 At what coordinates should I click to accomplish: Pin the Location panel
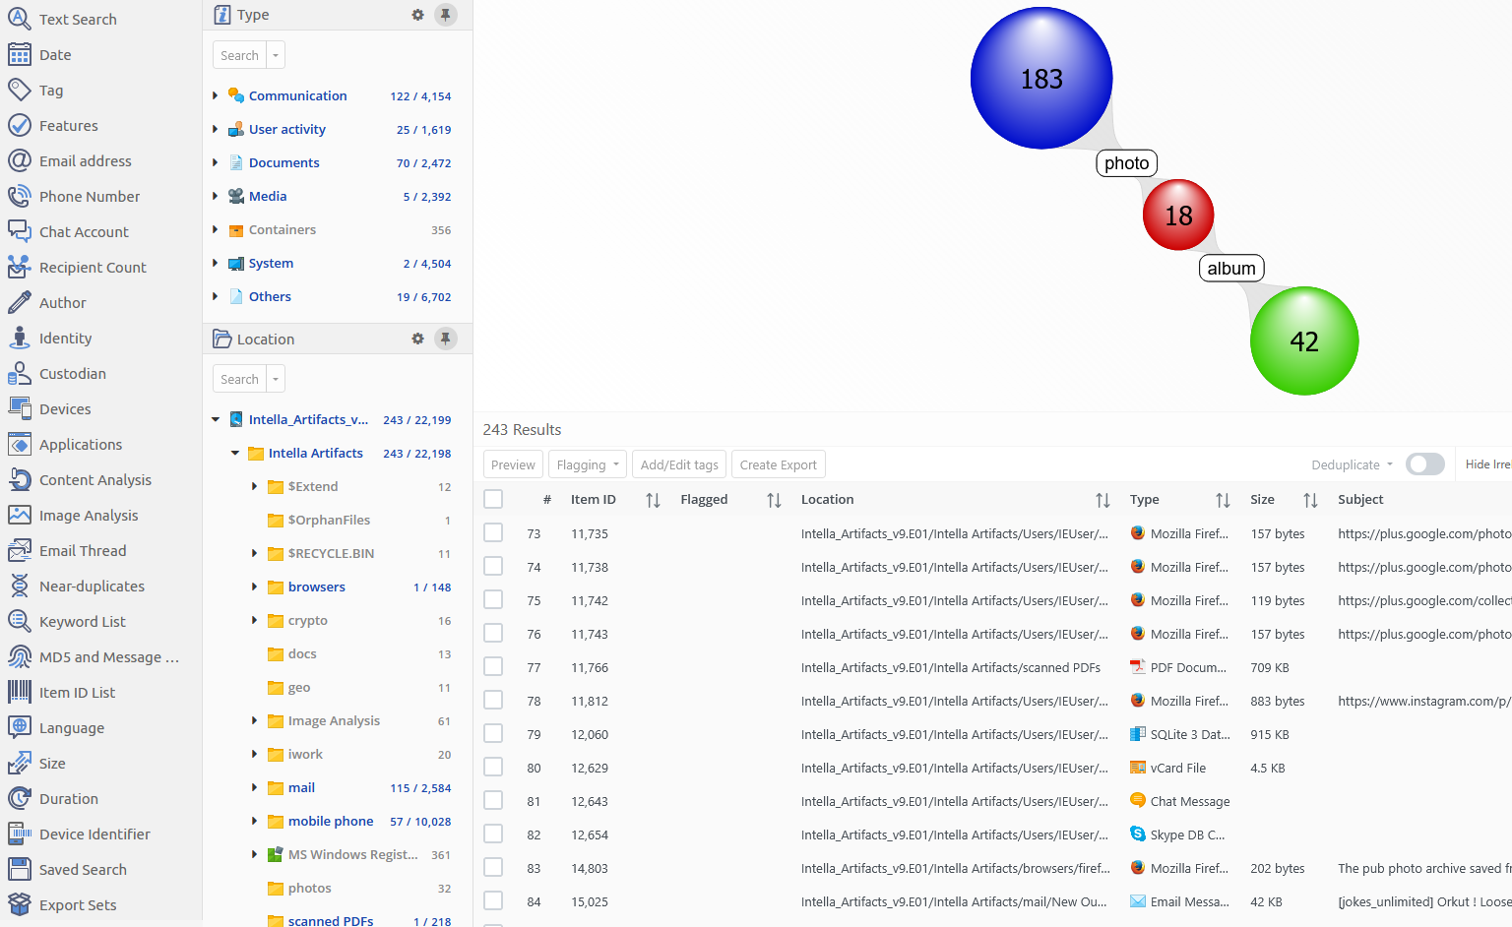click(x=446, y=339)
